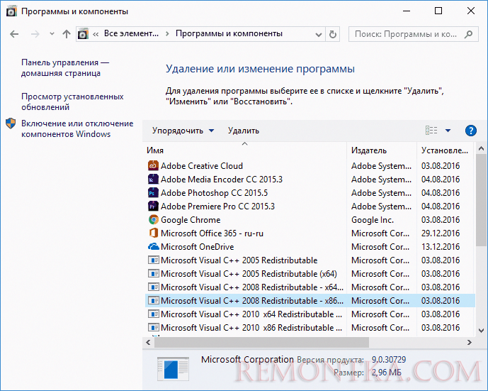Click Google Inc. publisher cell

(373, 219)
